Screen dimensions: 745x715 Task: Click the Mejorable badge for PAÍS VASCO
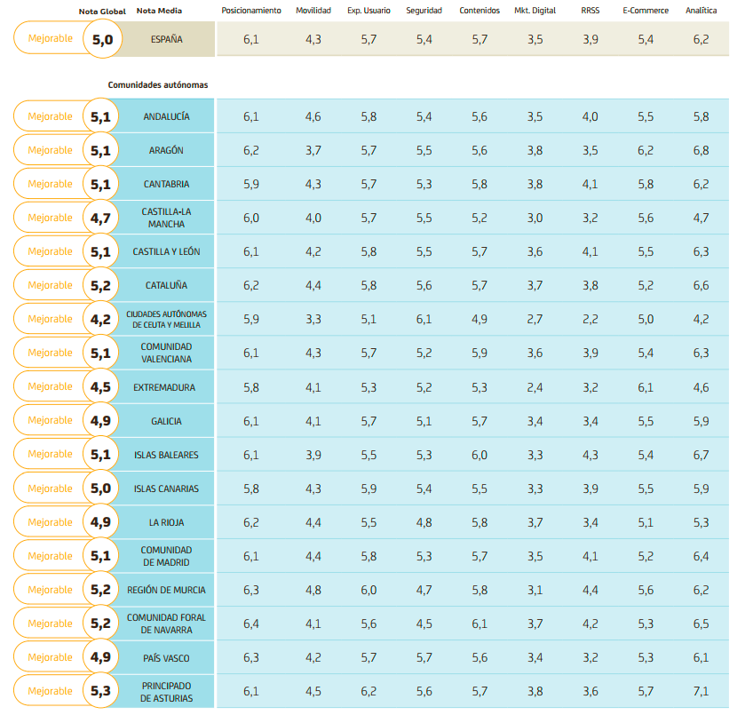(53, 656)
